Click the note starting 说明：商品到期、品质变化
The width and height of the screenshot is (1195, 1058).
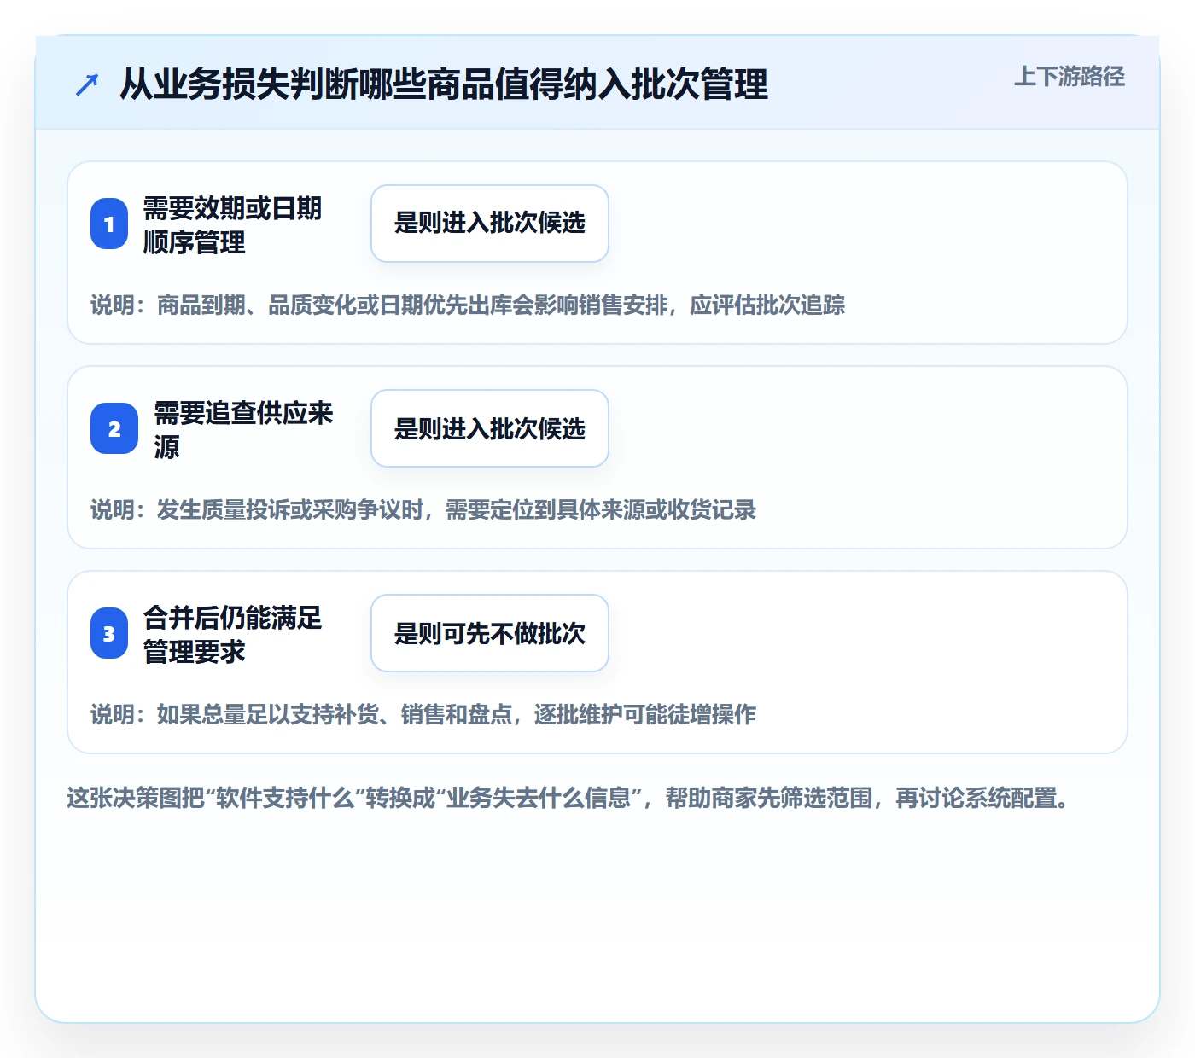coord(468,305)
